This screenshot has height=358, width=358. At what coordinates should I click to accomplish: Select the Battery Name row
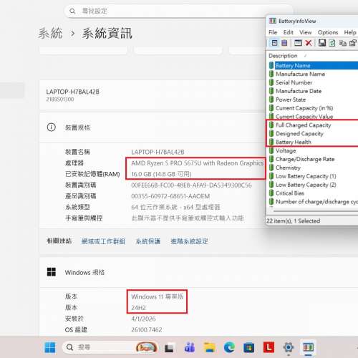[x=313, y=65]
